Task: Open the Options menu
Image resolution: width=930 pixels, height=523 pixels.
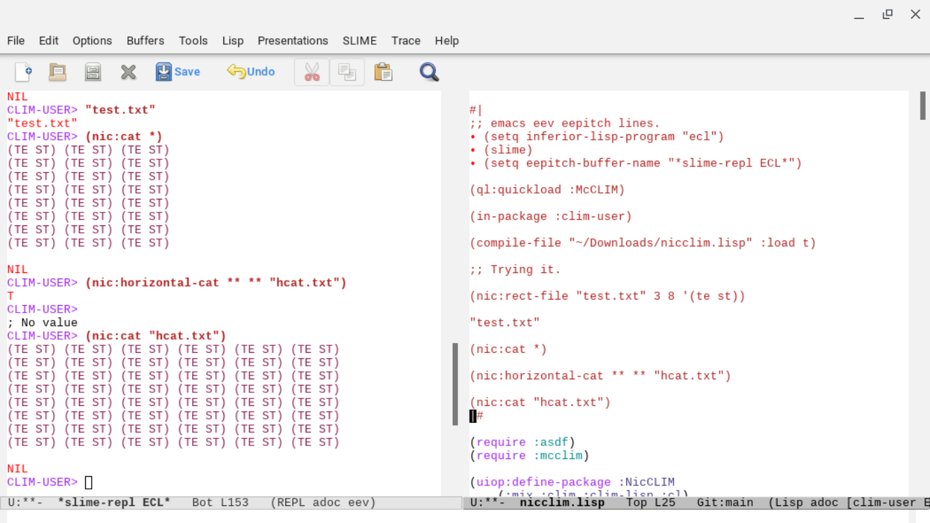Action: pyautogui.click(x=92, y=41)
